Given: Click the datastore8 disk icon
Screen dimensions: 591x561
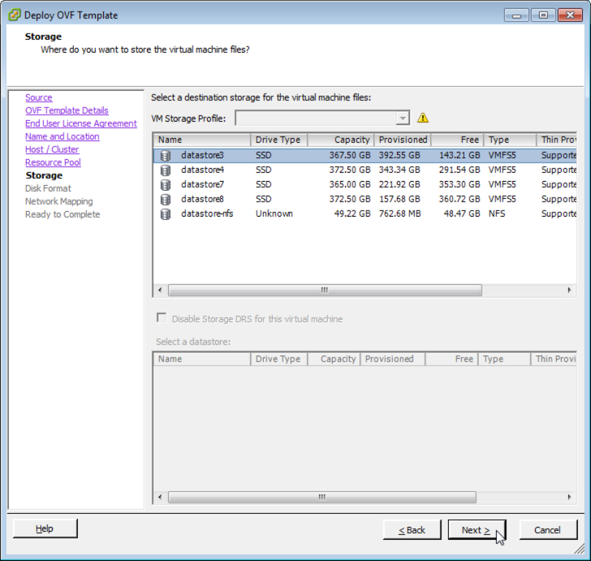Looking at the screenshot, I should (x=165, y=199).
